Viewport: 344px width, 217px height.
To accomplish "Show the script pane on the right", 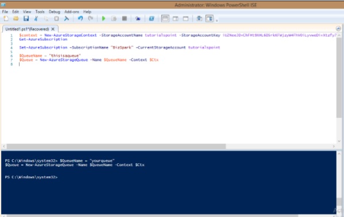I will coord(175,19).
